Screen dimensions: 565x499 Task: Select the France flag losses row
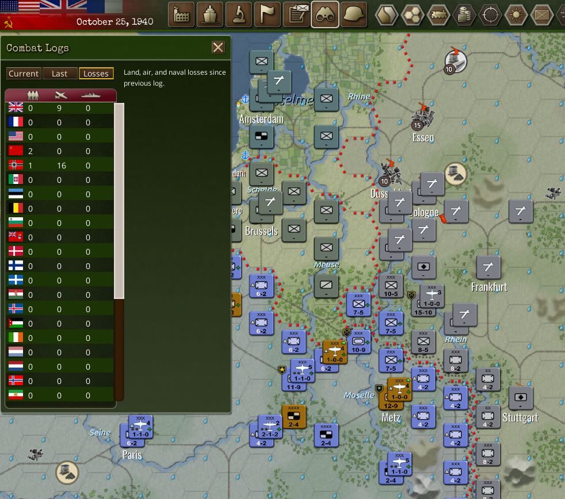coord(59,122)
